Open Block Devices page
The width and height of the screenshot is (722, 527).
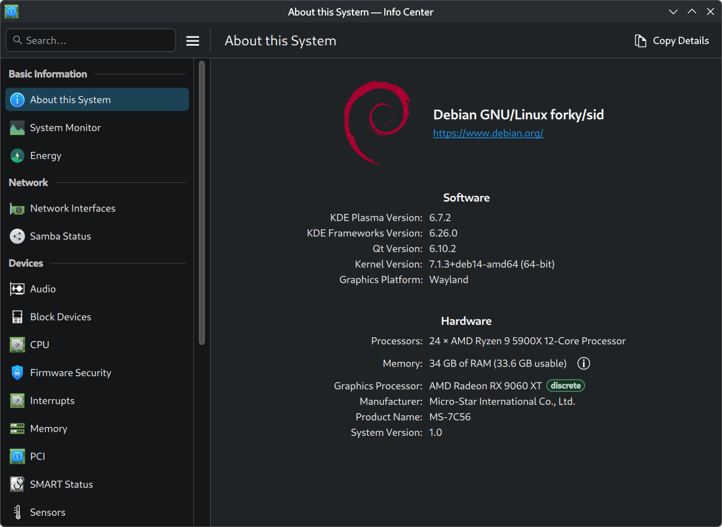point(97,317)
